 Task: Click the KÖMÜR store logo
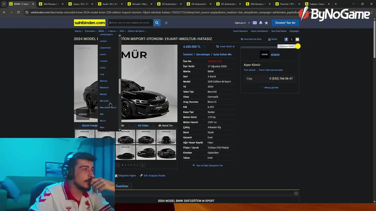pyautogui.click(x=265, y=55)
